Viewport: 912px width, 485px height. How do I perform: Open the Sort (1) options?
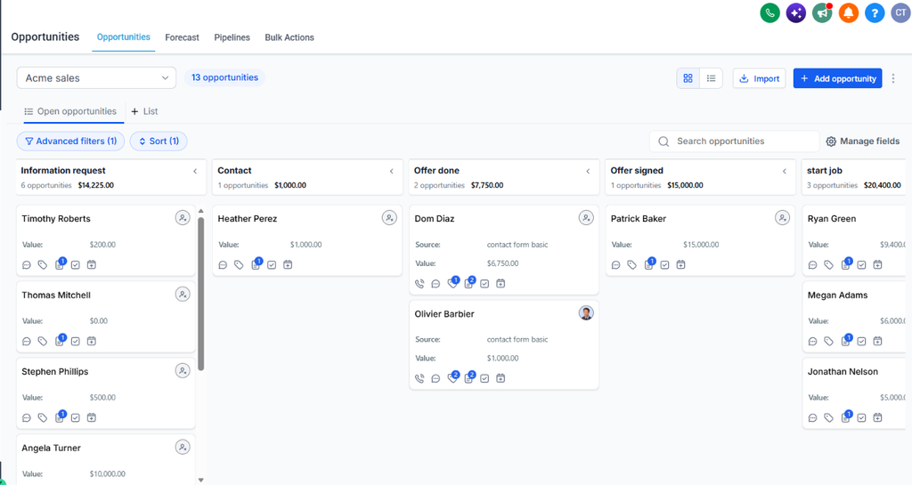[159, 141]
